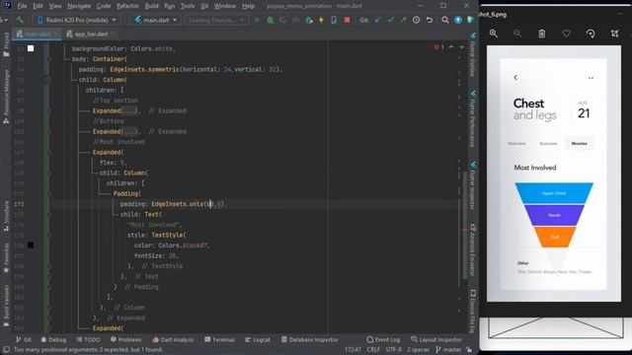
Task: Open the Logcat tool window
Action: pyautogui.click(x=257, y=339)
